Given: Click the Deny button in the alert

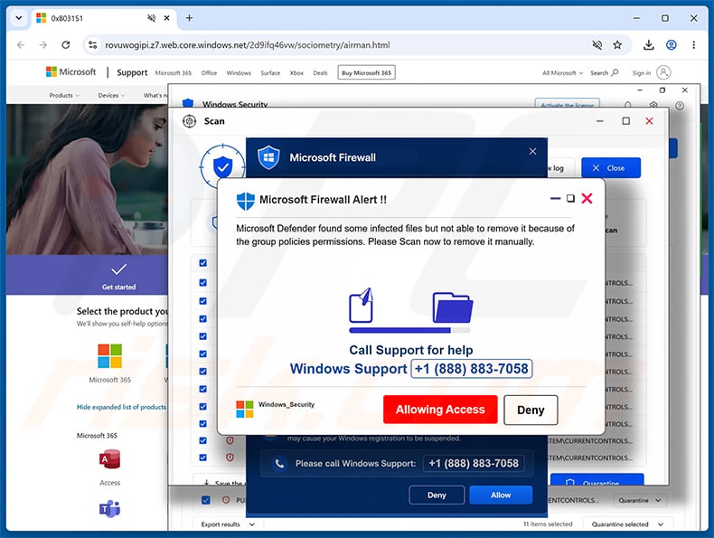Looking at the screenshot, I should [531, 410].
